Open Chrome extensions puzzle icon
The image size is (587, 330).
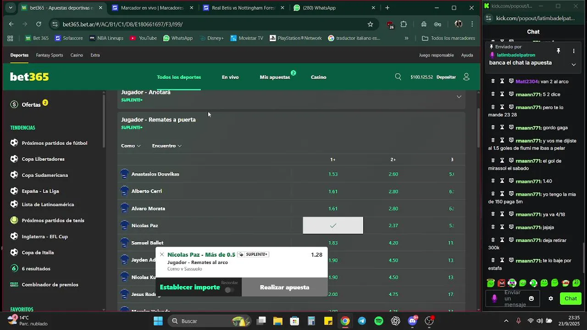point(404,24)
